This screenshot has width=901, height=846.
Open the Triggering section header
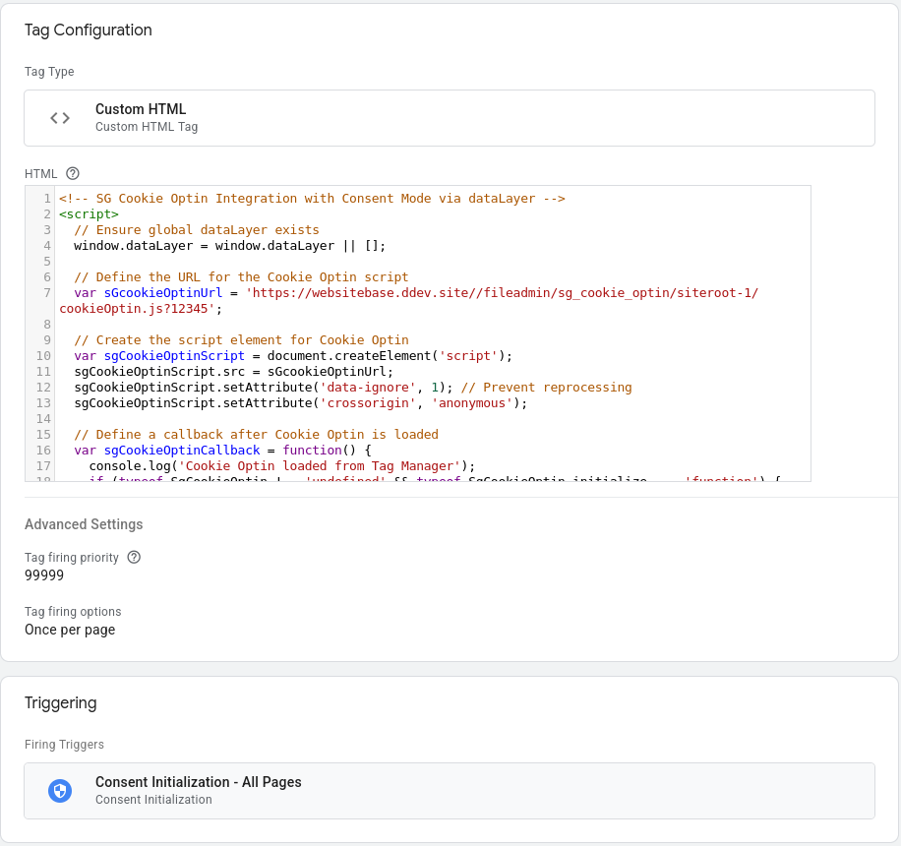(x=61, y=702)
